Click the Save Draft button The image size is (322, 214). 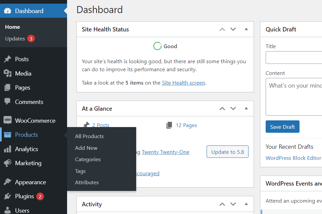[282, 127]
